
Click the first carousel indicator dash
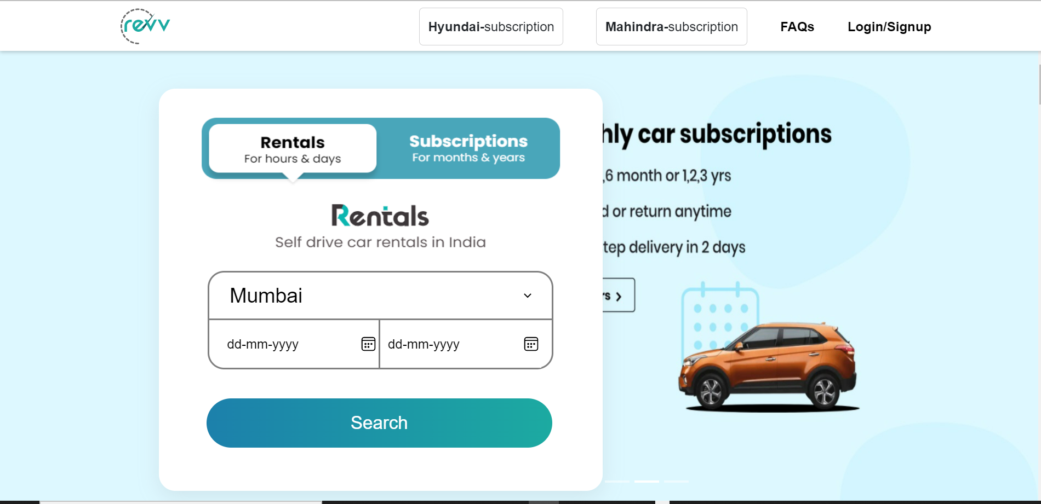(618, 482)
